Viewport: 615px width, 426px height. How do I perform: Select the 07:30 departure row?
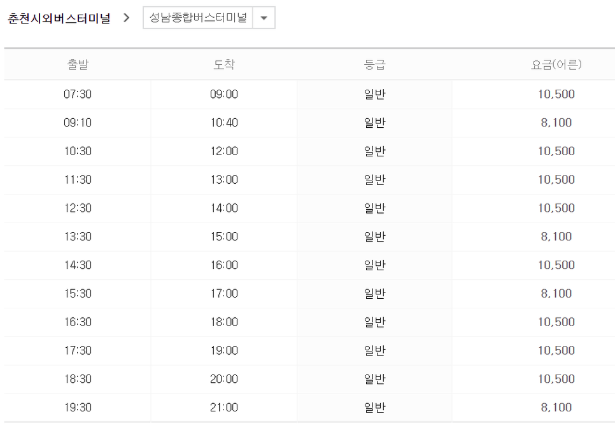click(x=309, y=94)
